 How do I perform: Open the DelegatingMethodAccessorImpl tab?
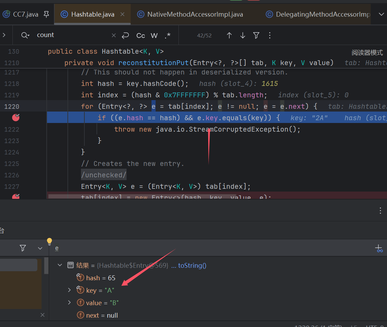point(318,14)
